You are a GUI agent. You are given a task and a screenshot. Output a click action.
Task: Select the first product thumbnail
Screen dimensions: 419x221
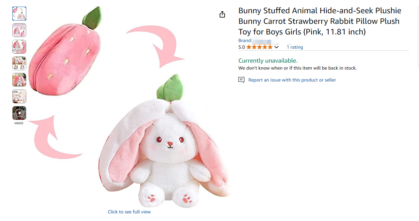(19, 14)
